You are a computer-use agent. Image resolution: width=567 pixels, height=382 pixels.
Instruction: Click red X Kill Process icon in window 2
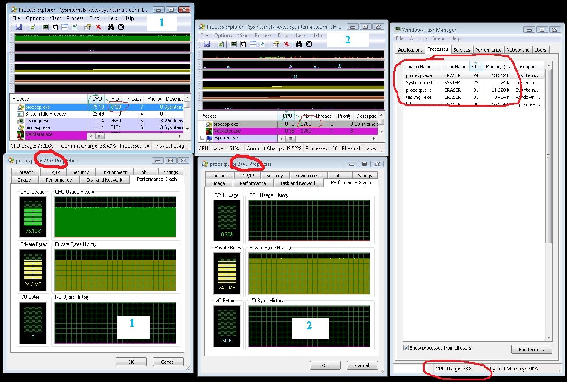[x=286, y=44]
